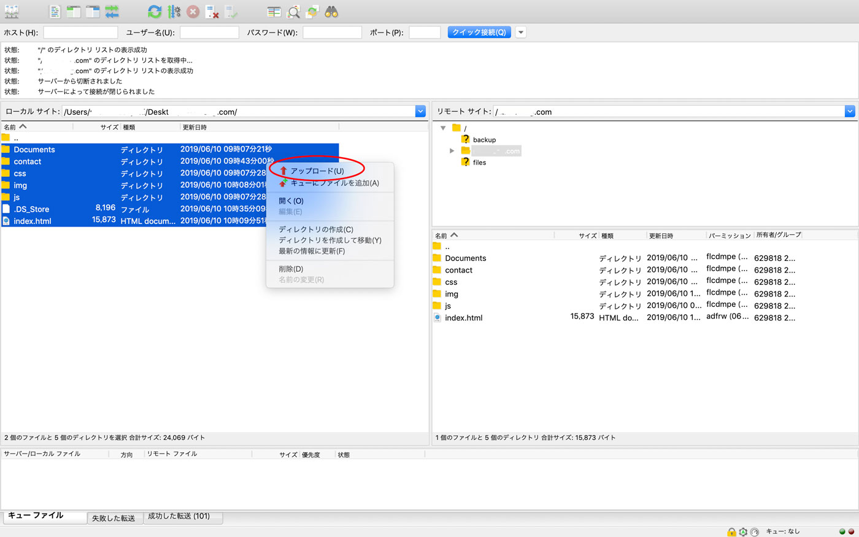Select キューにファイルを追加(A) menu entry
859x537 pixels.
click(x=330, y=183)
